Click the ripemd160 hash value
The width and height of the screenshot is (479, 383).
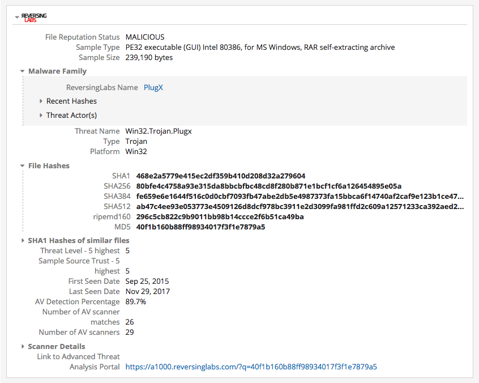point(220,217)
